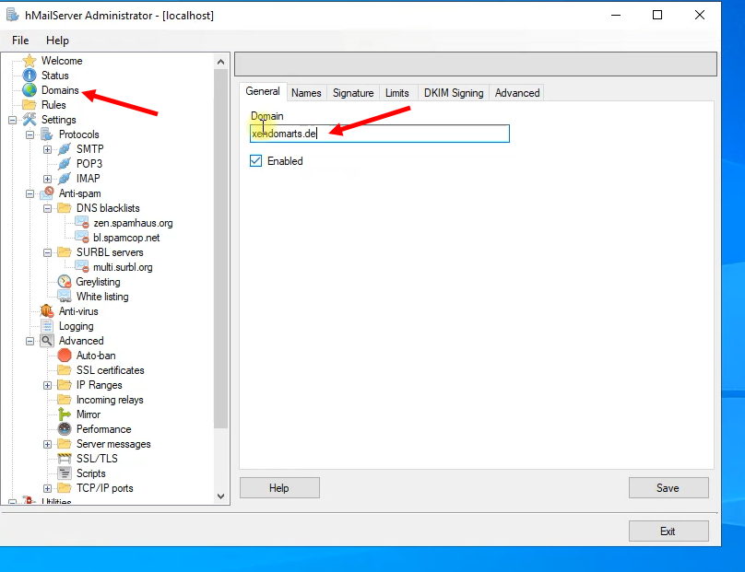Click the Exit button
745x572 pixels.
coord(668,531)
